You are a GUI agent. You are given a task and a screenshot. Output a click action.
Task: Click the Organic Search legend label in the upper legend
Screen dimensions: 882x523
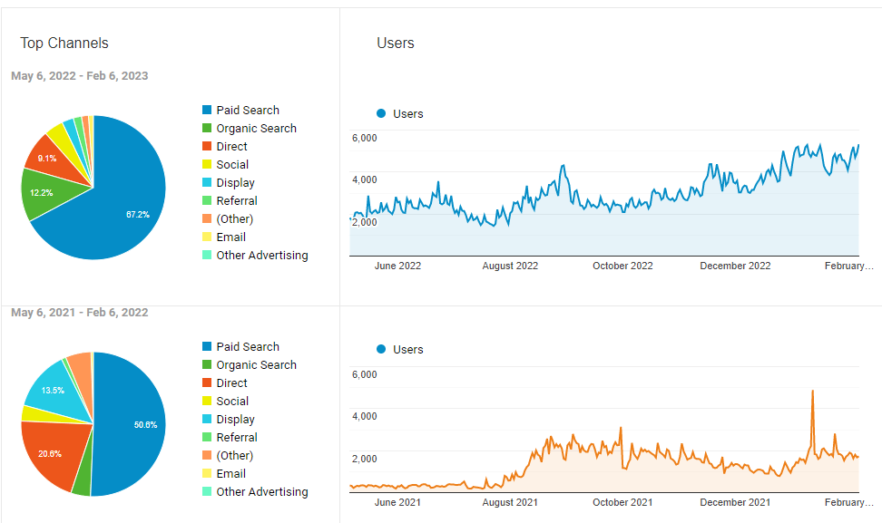click(256, 129)
